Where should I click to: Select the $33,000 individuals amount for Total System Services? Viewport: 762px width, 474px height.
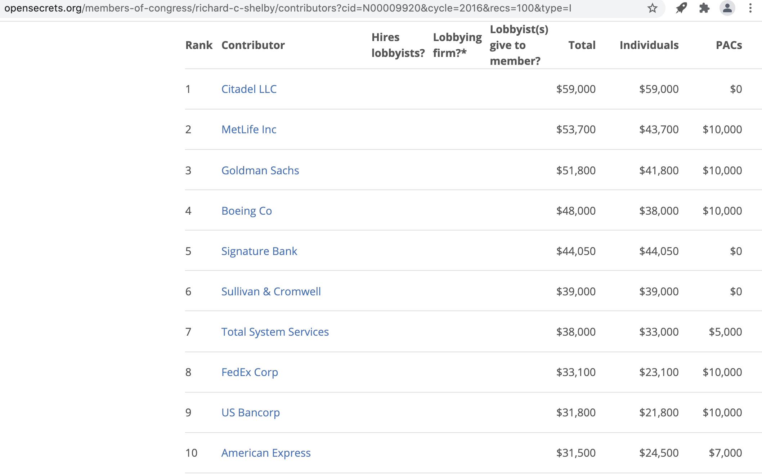tap(659, 332)
